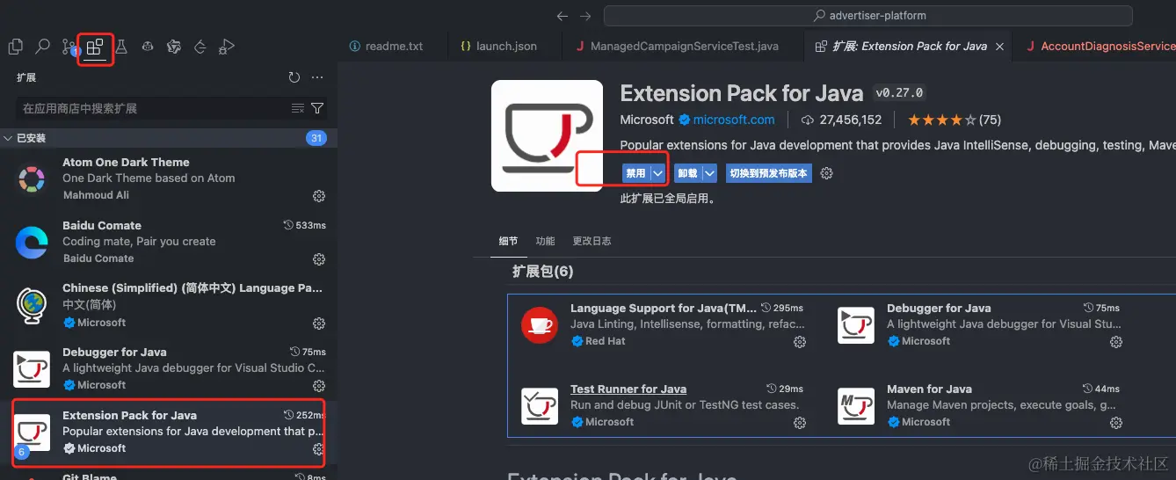The image size is (1176, 480).
Task: Open the filter extensions funnel icon
Action: [x=317, y=108]
